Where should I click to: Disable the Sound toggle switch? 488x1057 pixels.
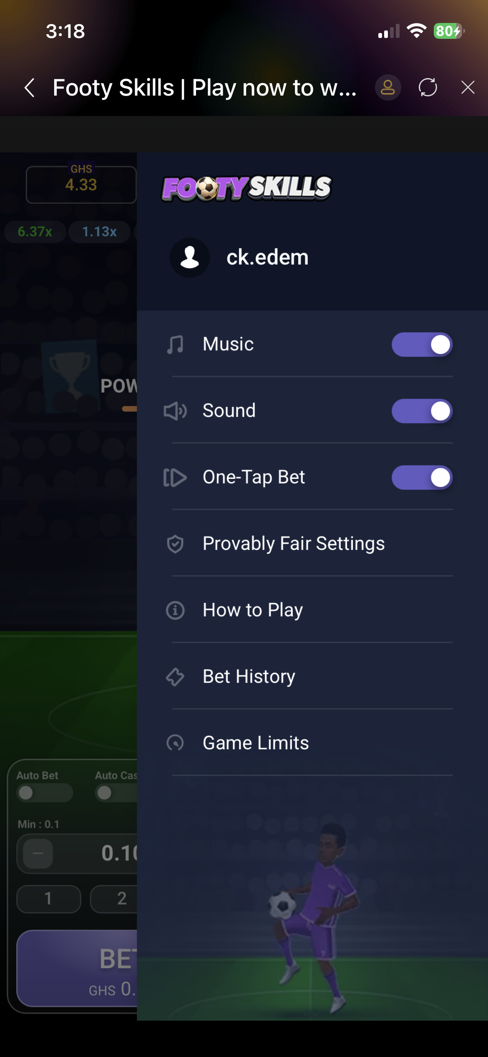click(422, 411)
